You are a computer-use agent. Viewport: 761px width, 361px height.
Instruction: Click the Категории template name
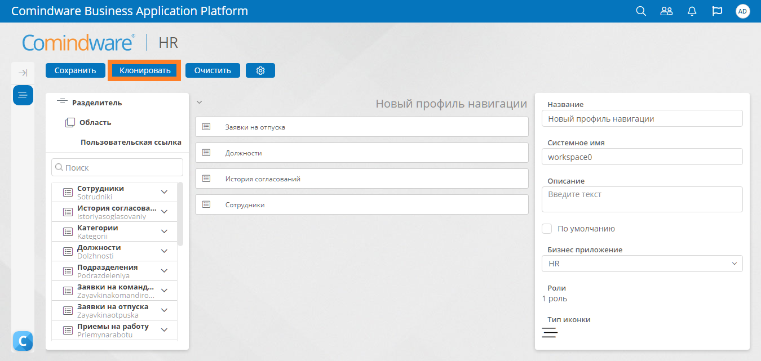click(98, 228)
